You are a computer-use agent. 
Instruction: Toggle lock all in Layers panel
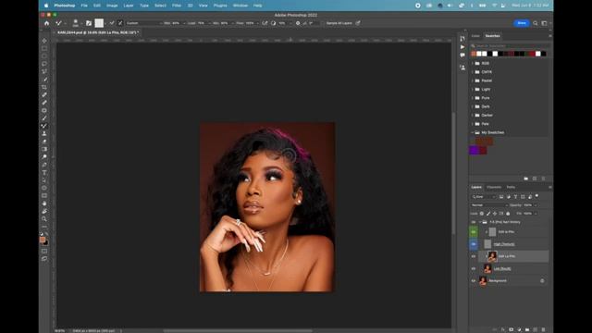[508, 214]
